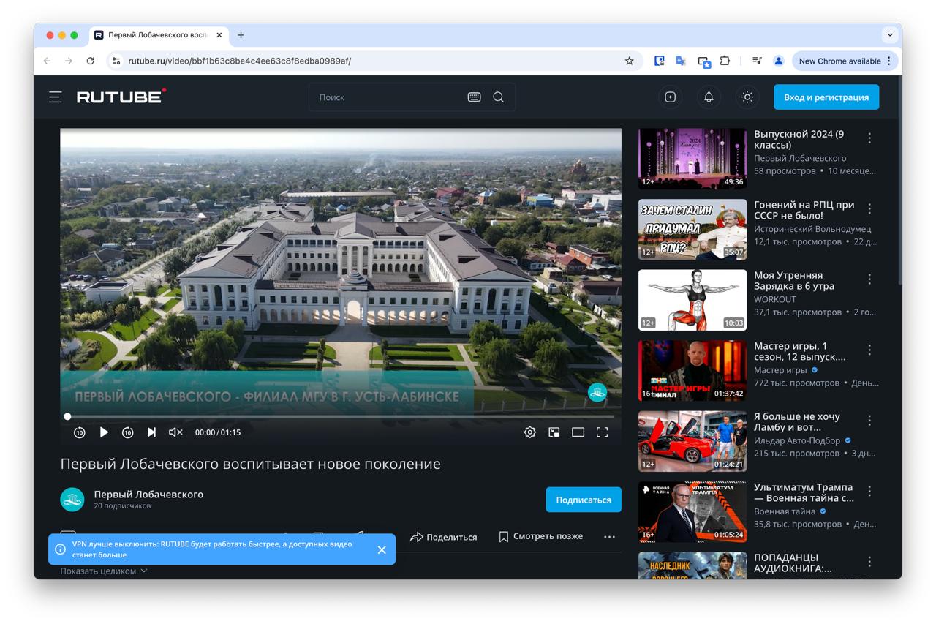This screenshot has height=624, width=936.
Task: Open the Мастер игры video title
Action: click(x=799, y=351)
